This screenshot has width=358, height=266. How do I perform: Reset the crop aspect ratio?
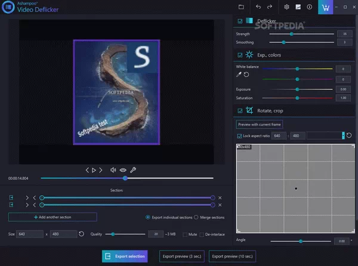tap(349, 136)
